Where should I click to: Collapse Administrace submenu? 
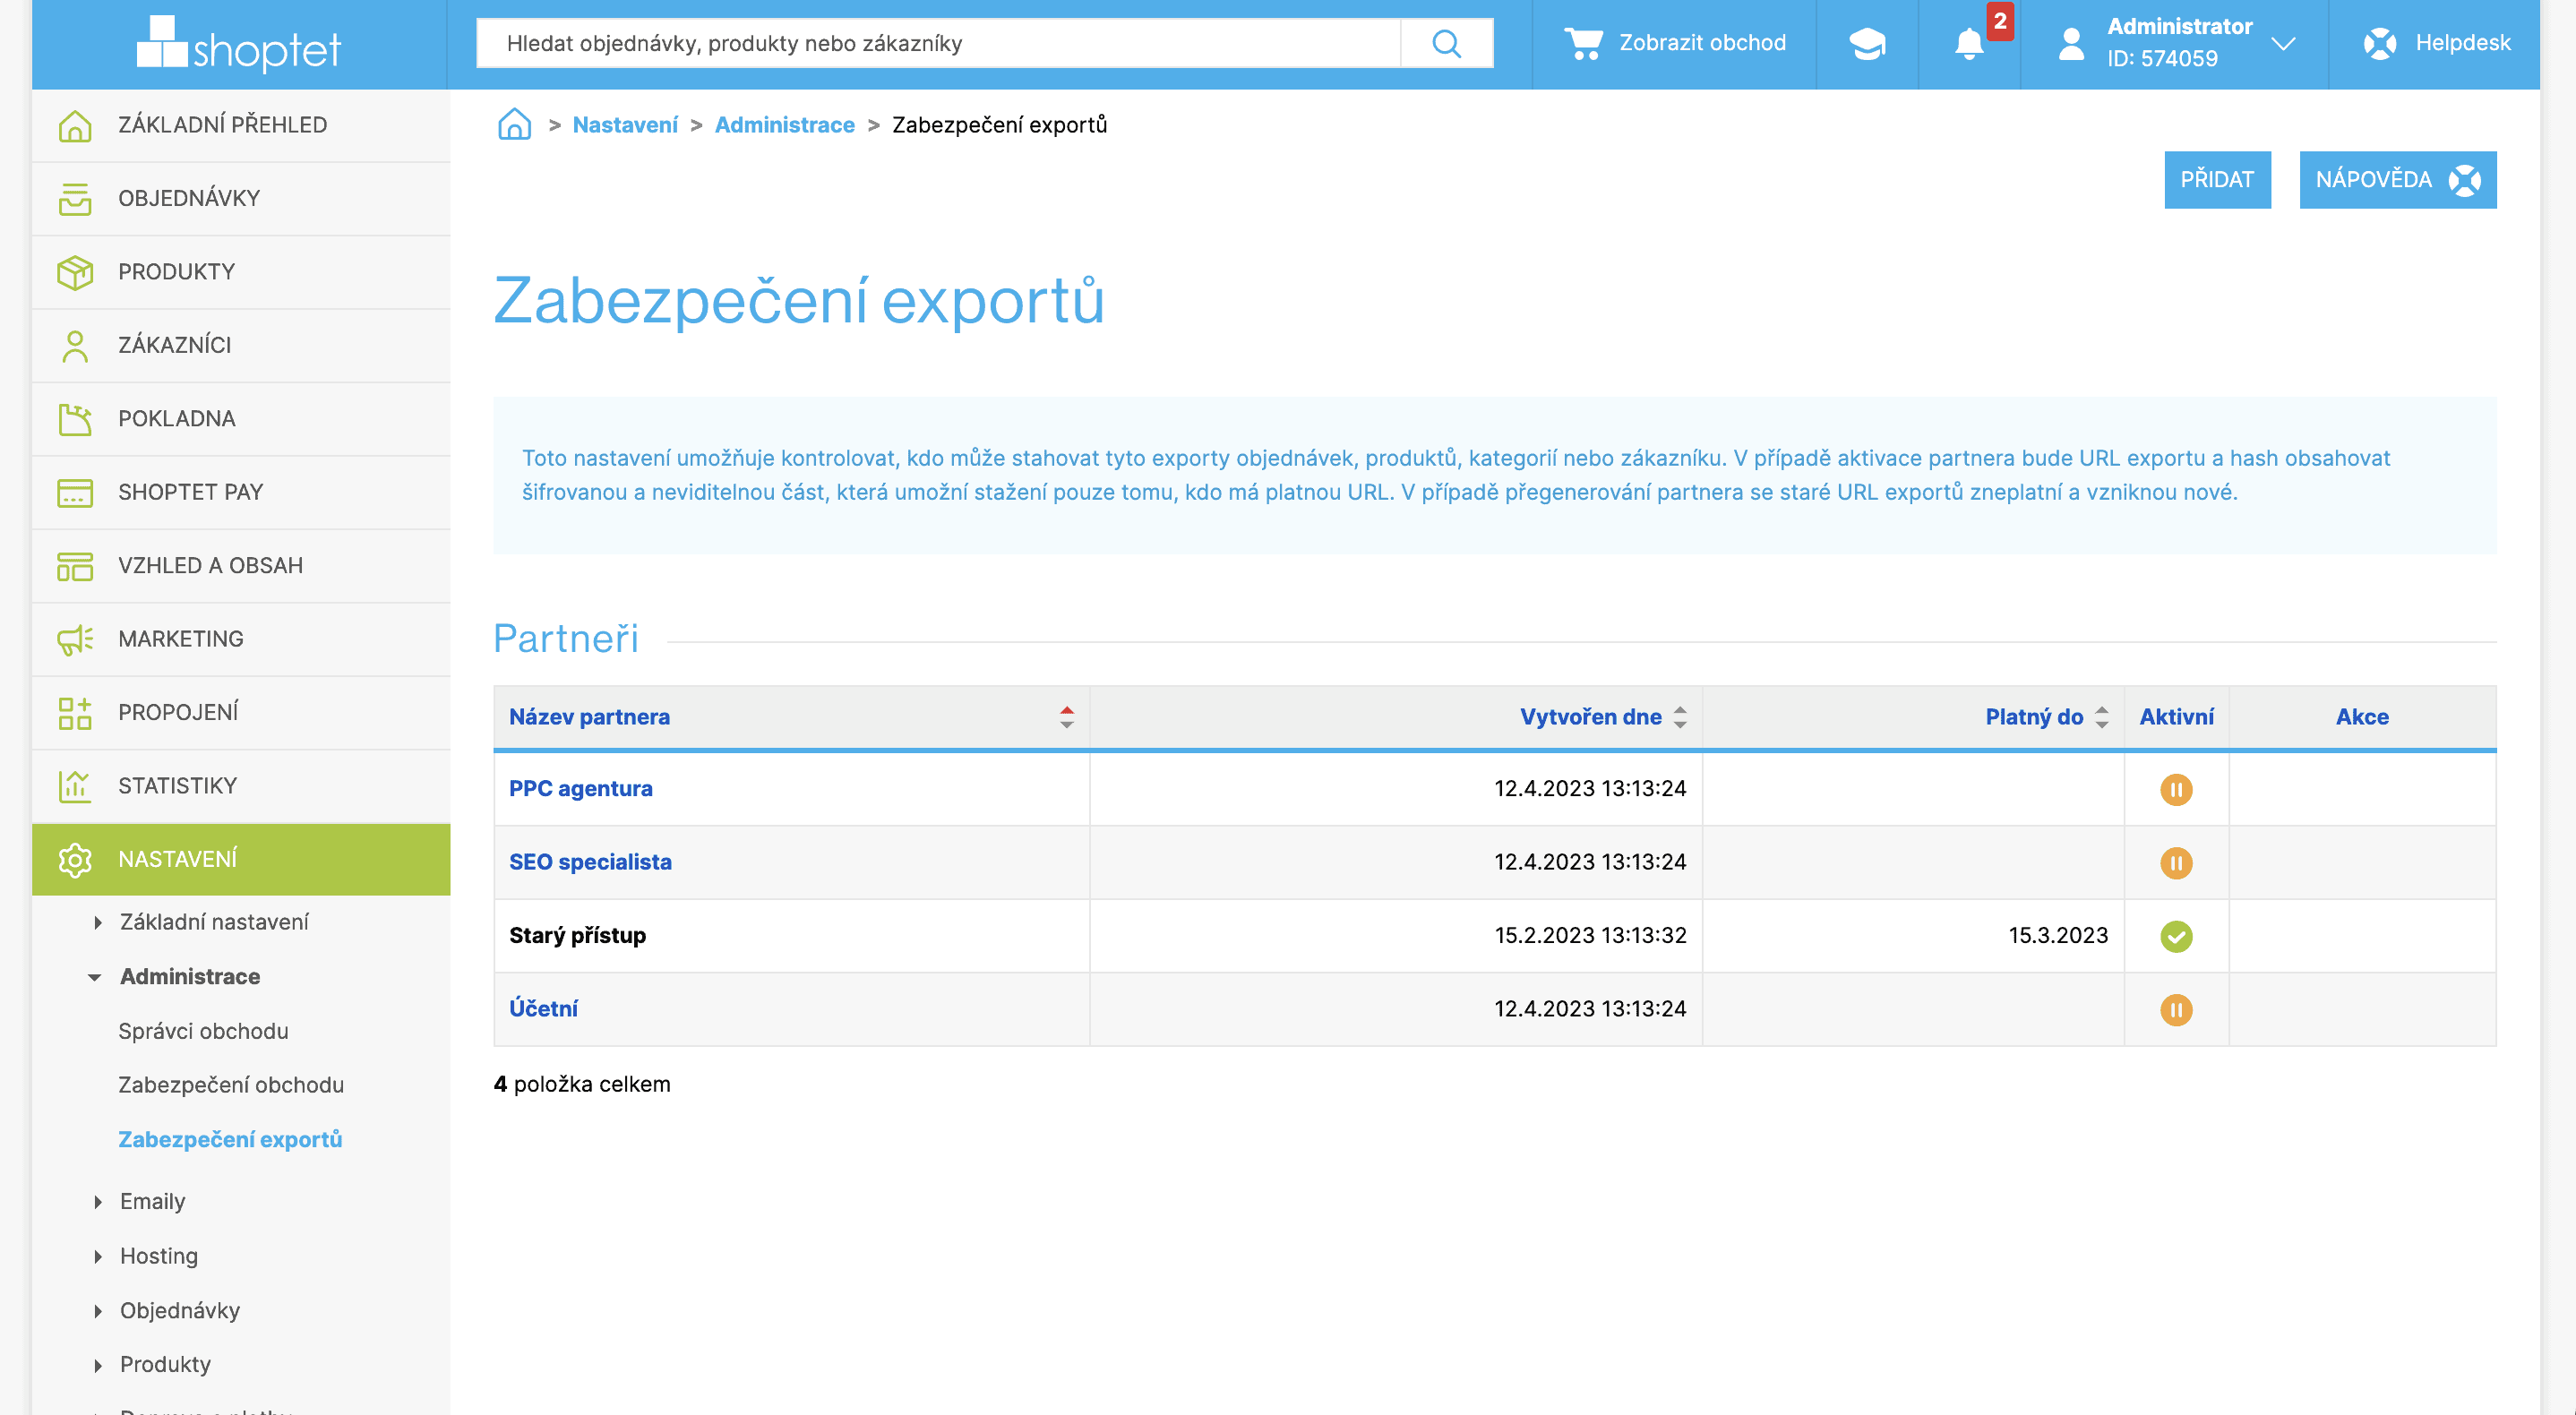pyautogui.click(x=95, y=977)
